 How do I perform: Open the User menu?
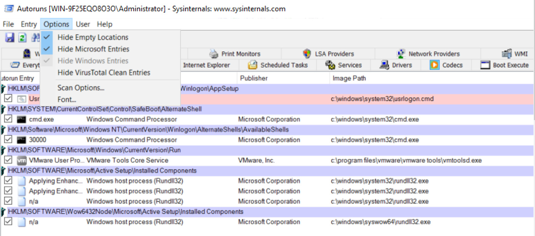click(83, 24)
